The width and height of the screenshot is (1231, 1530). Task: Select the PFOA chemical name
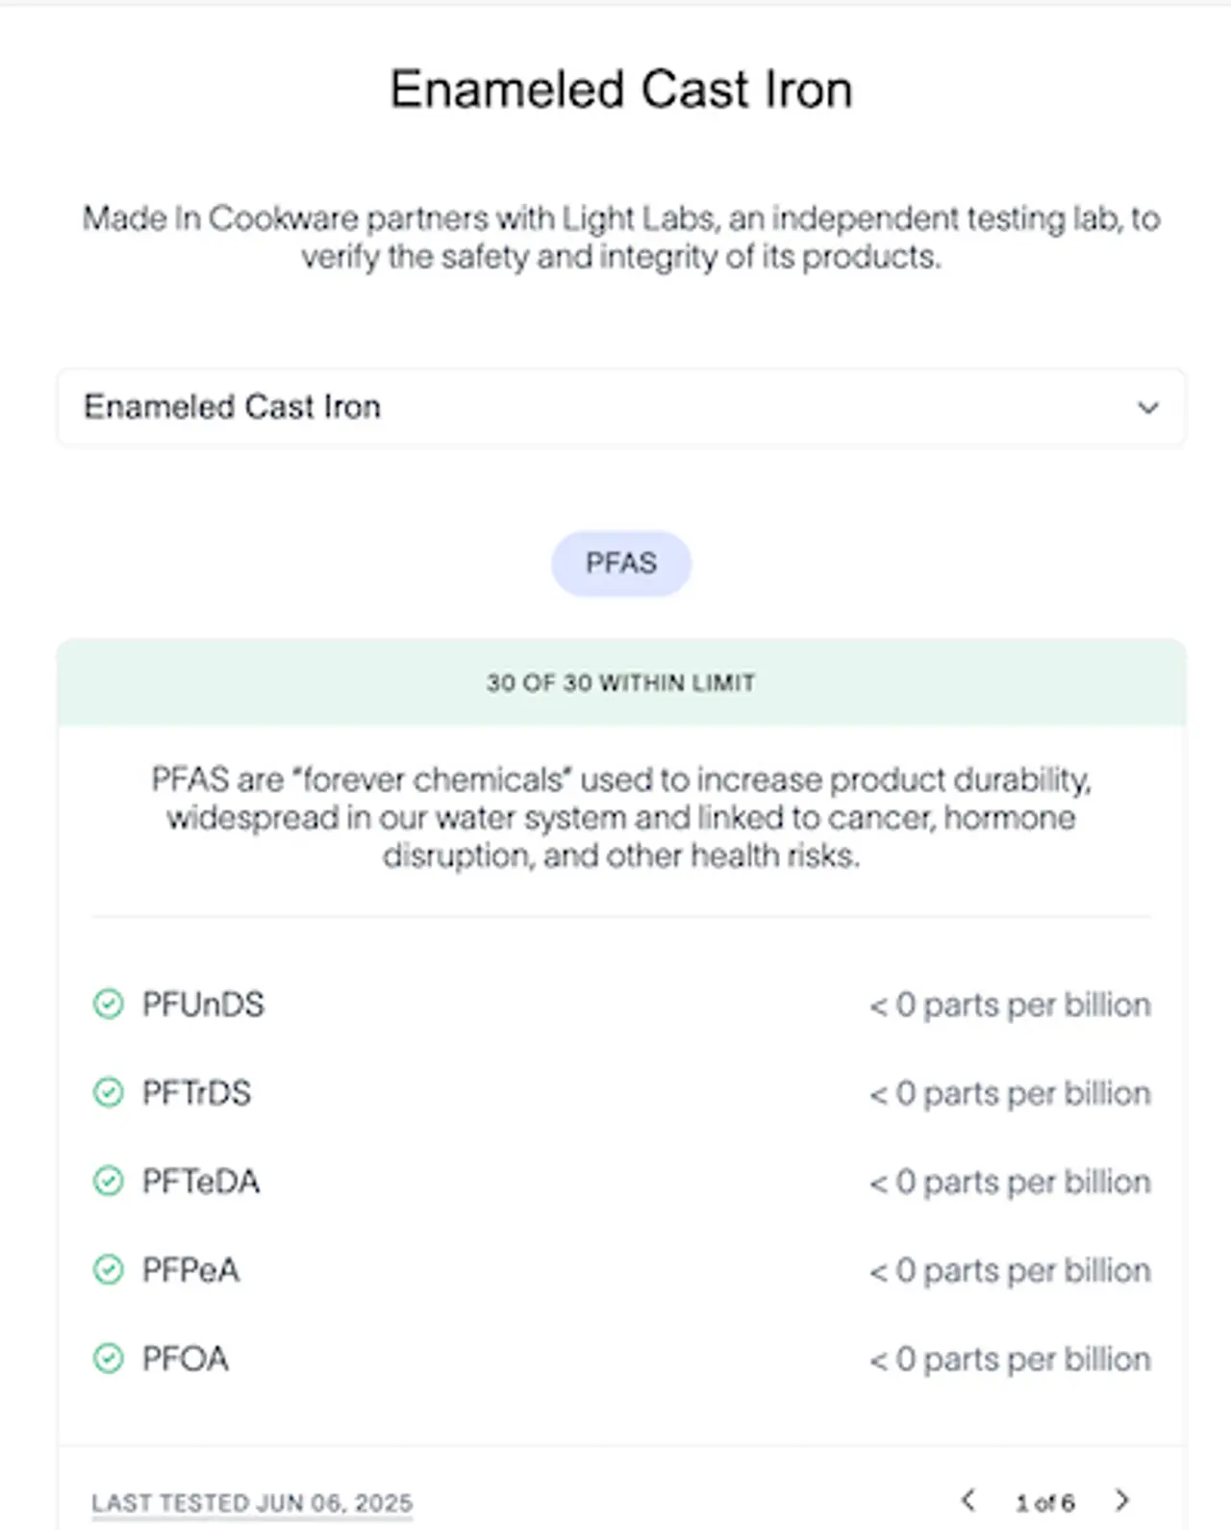[x=186, y=1358]
